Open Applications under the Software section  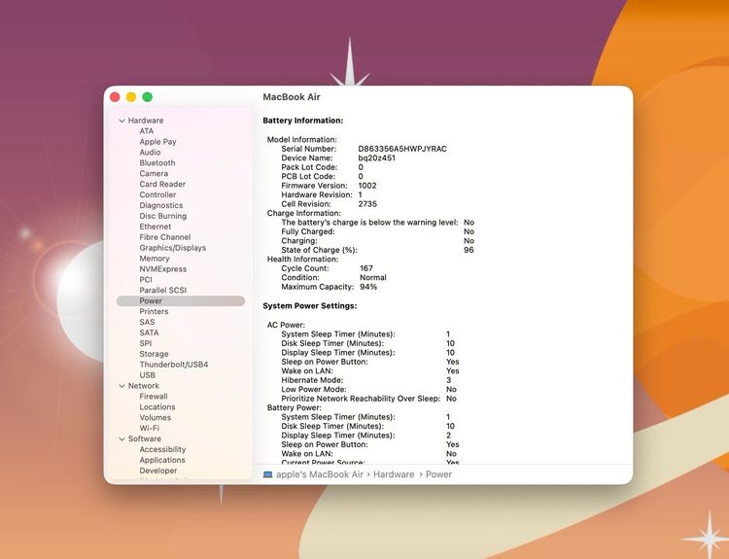click(x=161, y=461)
